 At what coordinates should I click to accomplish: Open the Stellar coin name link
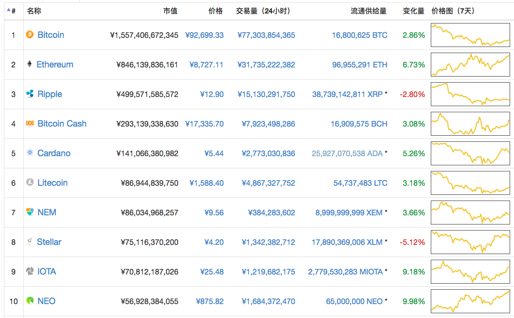(x=49, y=242)
